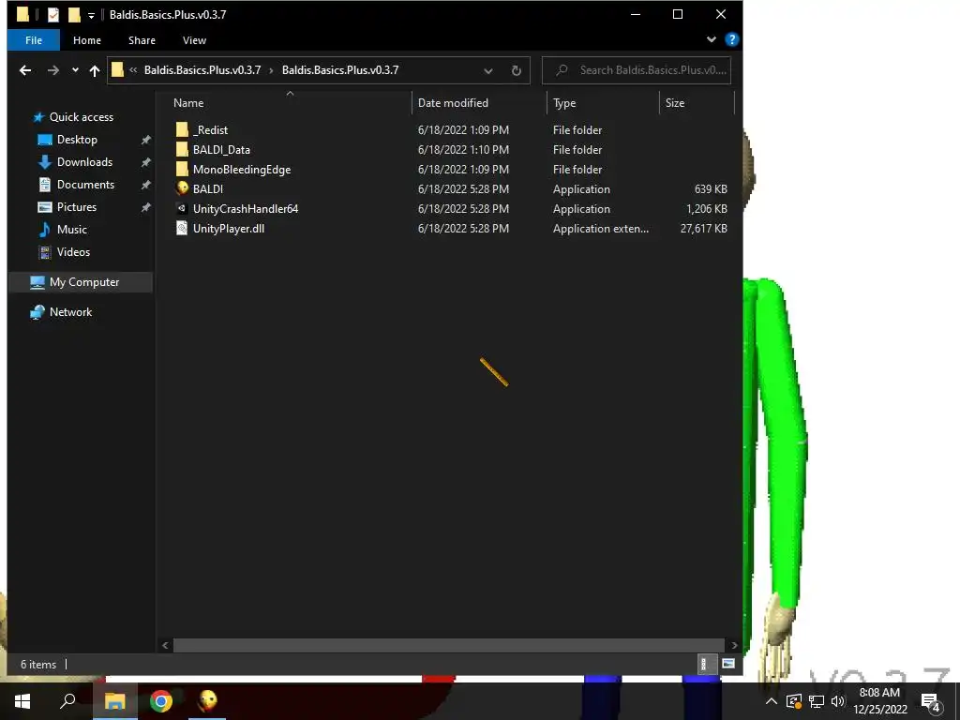Launch Google Chrome from taskbar
The width and height of the screenshot is (960, 720).
click(161, 701)
